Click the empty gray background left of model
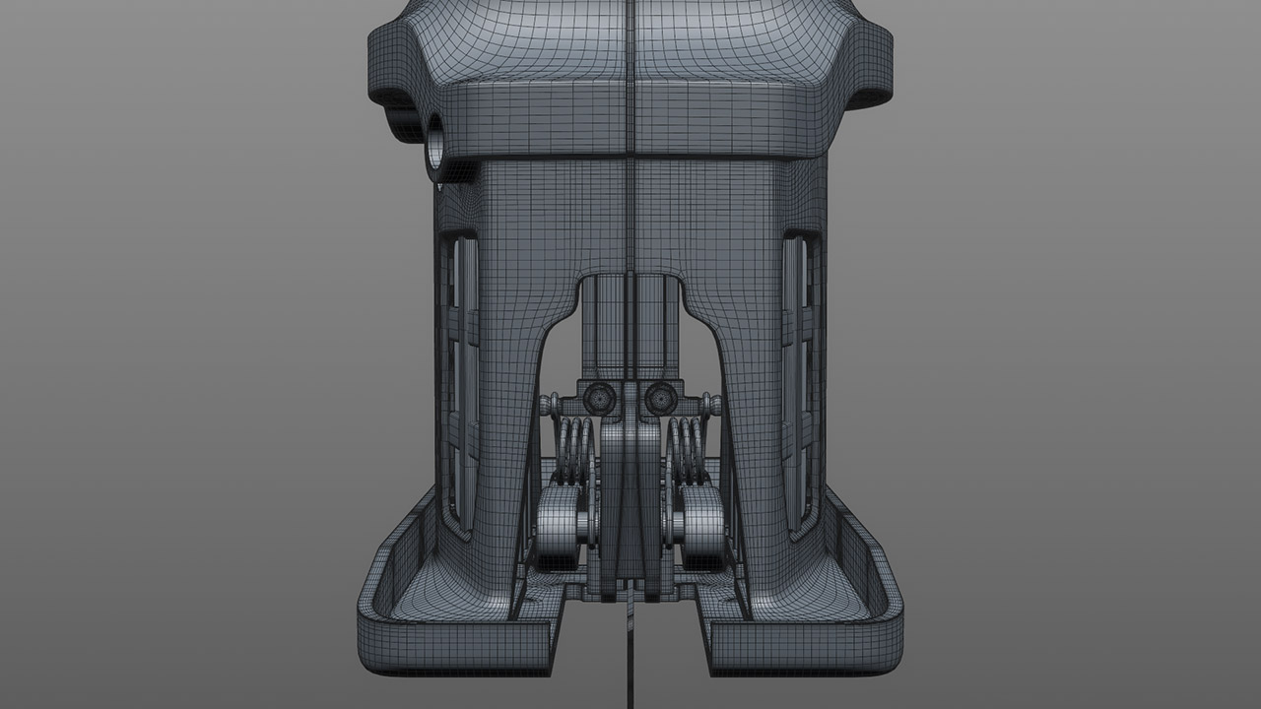The height and width of the screenshot is (709, 1261). pos(177,354)
